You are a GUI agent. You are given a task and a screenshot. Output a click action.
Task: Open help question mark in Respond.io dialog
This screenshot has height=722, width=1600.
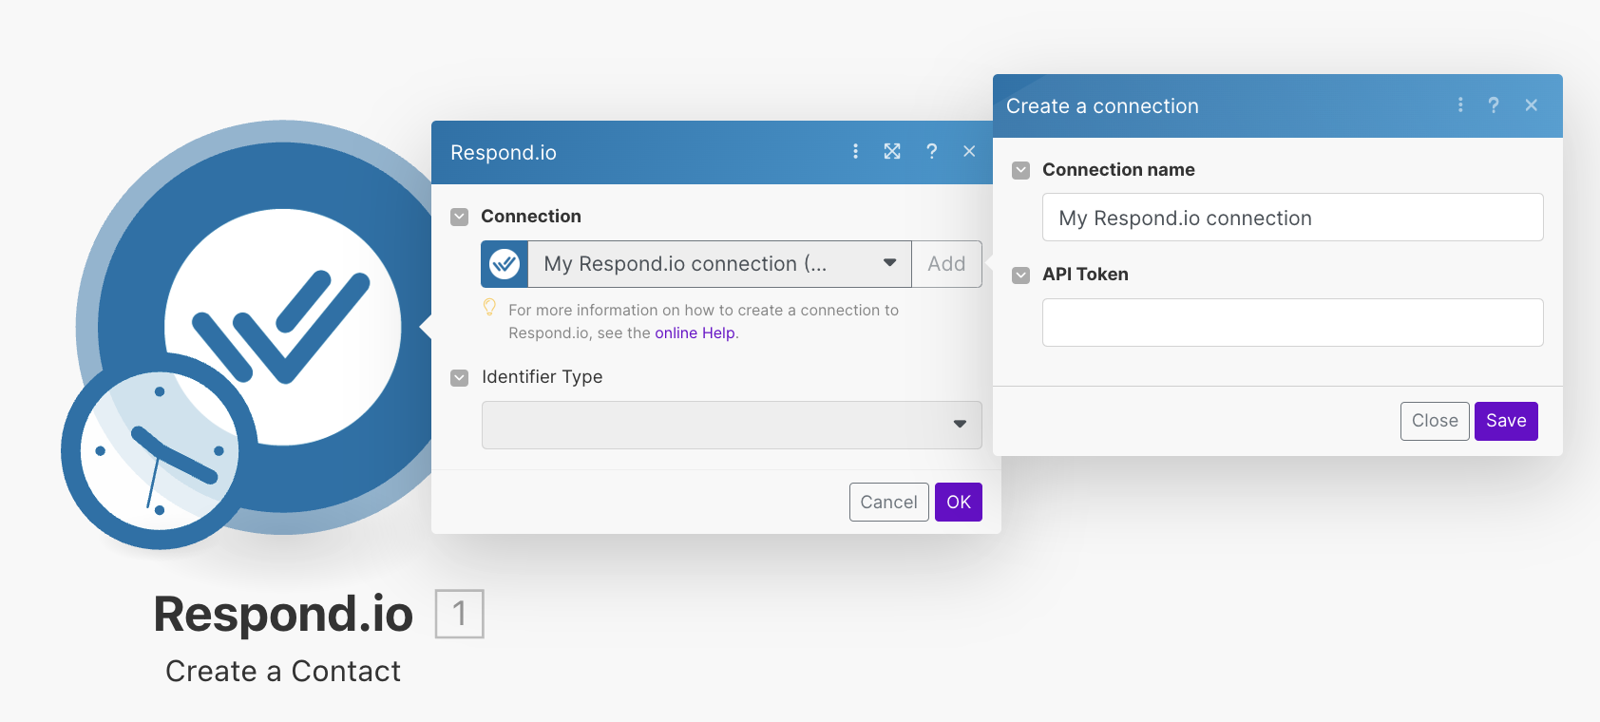[x=931, y=151]
